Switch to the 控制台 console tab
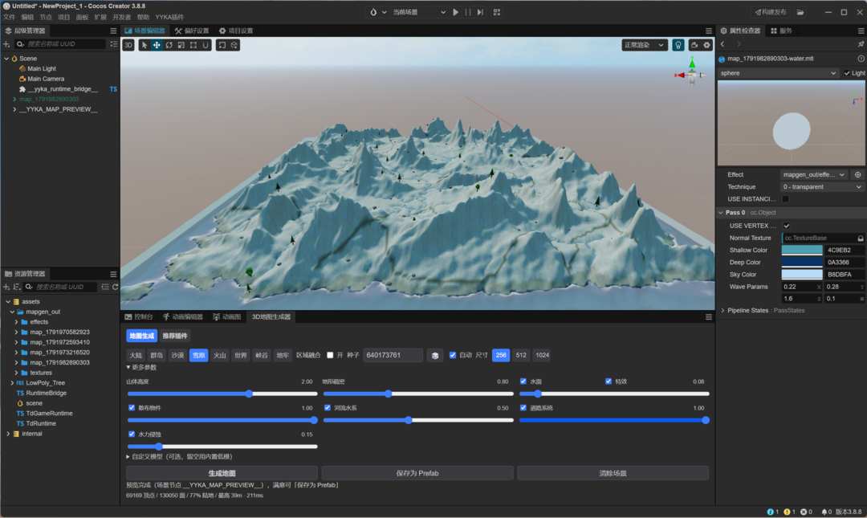This screenshot has height=518, width=867. coord(139,317)
